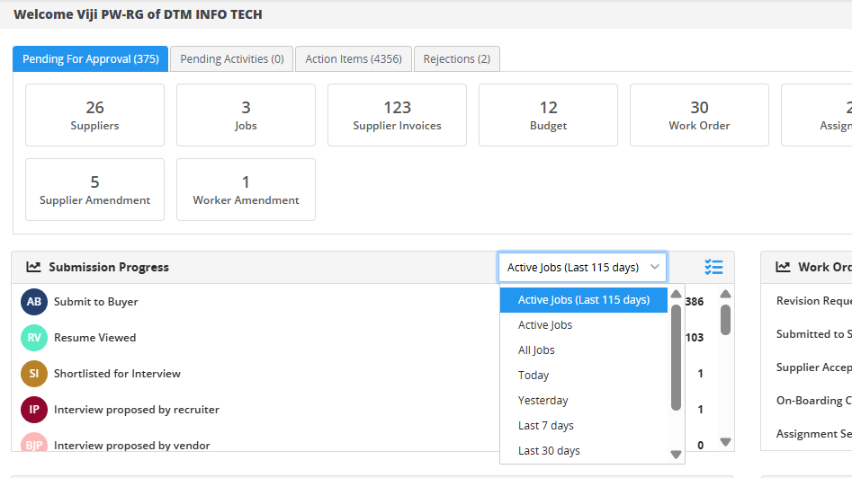Open the Action Items (4356) tab
The width and height of the screenshot is (852, 478).
[354, 58]
